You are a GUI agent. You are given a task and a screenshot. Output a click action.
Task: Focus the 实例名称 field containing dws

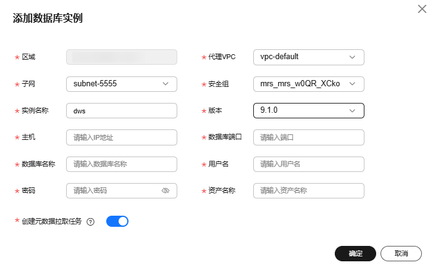122,111
